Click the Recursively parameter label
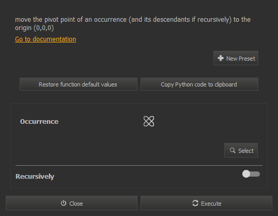This screenshot has width=278, height=216. 35,176
